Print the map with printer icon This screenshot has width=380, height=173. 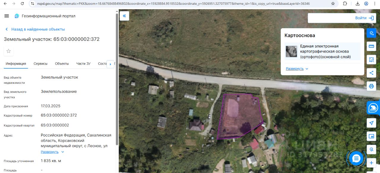click(371, 86)
